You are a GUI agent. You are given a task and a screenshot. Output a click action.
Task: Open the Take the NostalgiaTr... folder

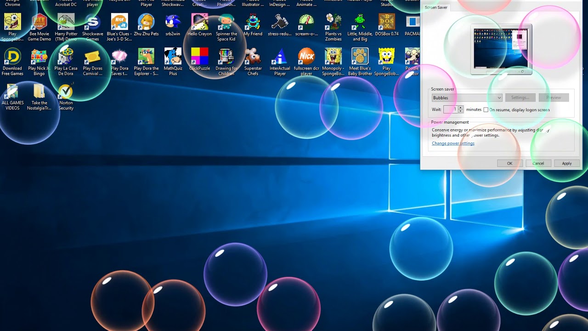pyautogui.click(x=39, y=97)
